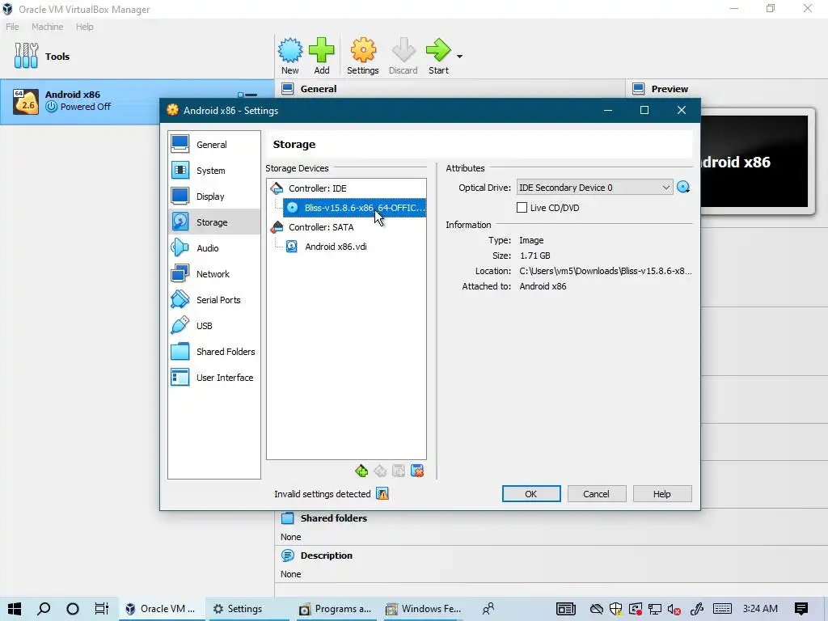Click the Start arrow toolbar icon
This screenshot has height=621, width=828.
pyautogui.click(x=438, y=56)
